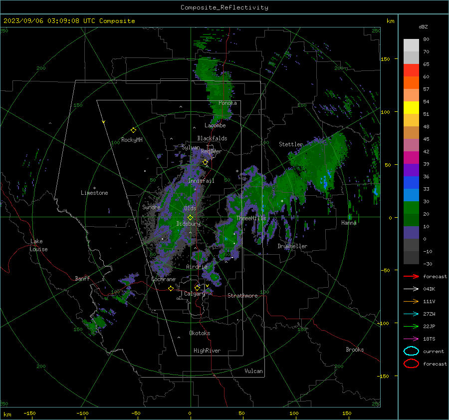Click the yellow diamond directly above Calgary label
This screenshot has height=420, width=449.
click(197, 288)
